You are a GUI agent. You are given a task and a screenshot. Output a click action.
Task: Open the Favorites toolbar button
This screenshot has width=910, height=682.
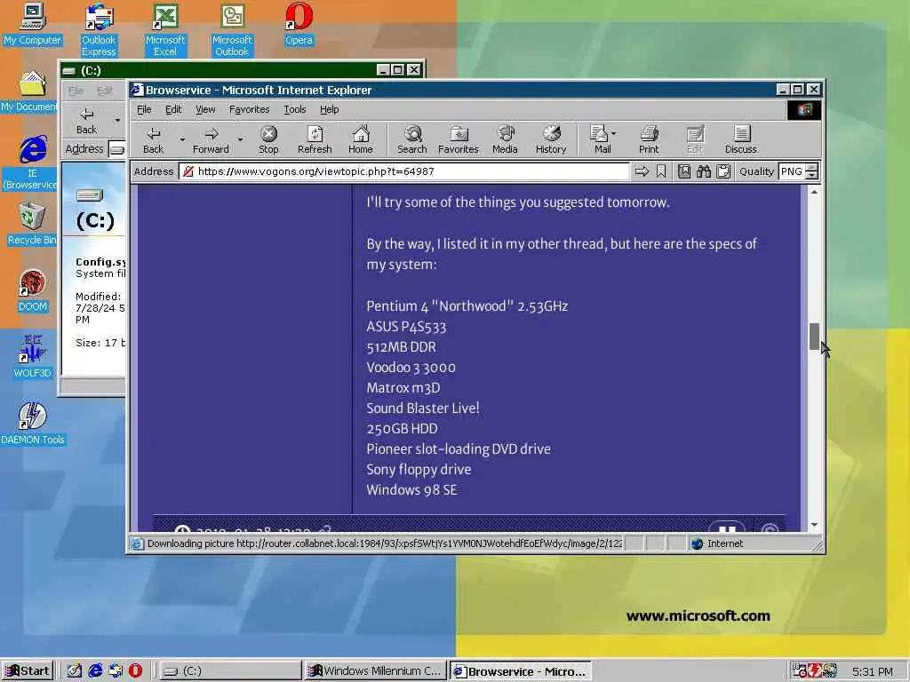[x=458, y=139]
